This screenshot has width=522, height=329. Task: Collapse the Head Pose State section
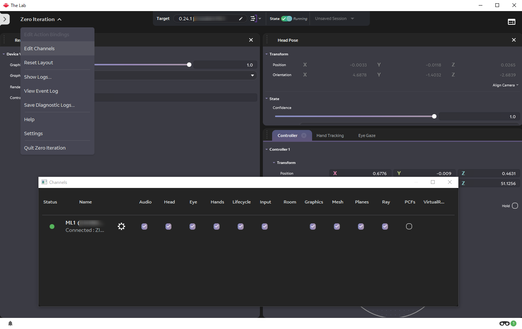point(267,99)
